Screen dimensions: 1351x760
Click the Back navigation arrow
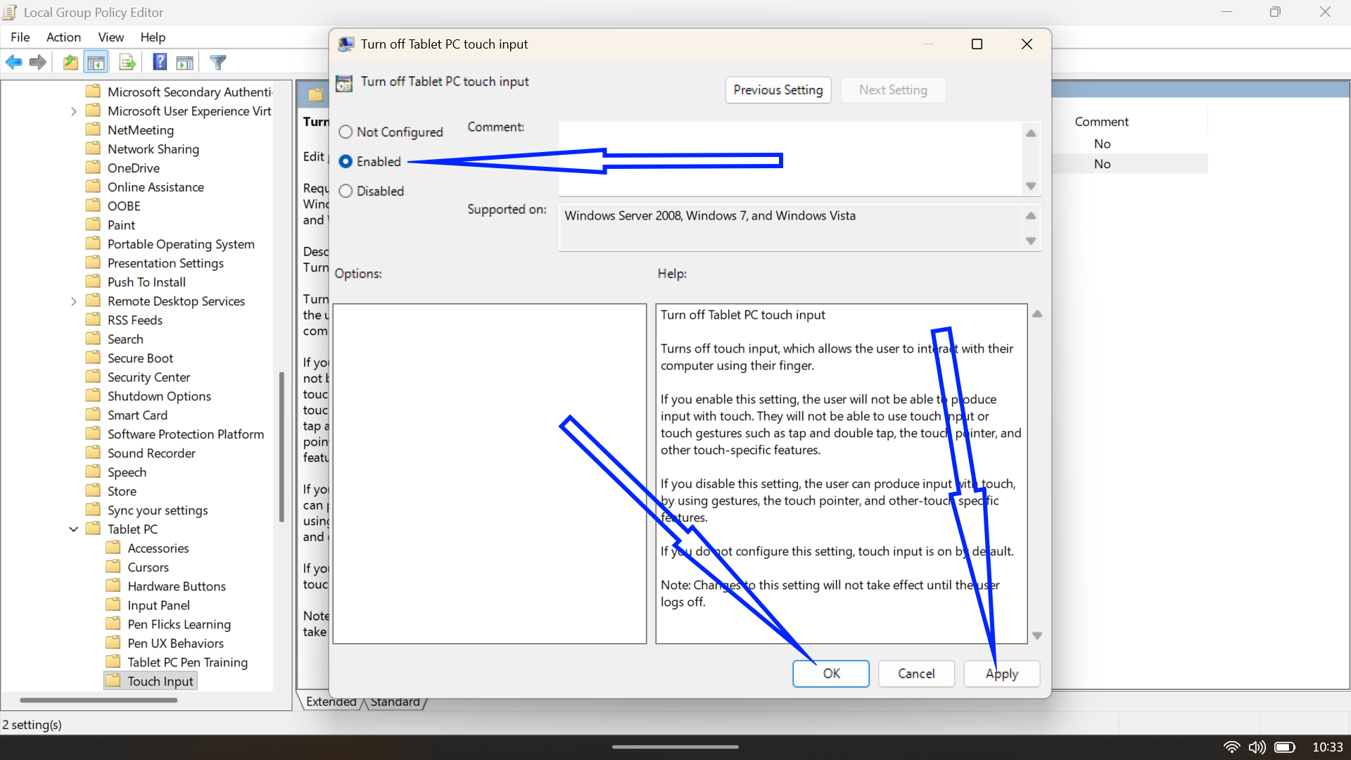14,62
